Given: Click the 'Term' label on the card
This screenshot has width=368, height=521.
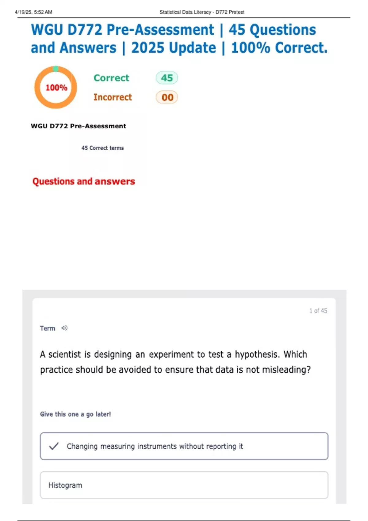Looking at the screenshot, I should coord(48,328).
